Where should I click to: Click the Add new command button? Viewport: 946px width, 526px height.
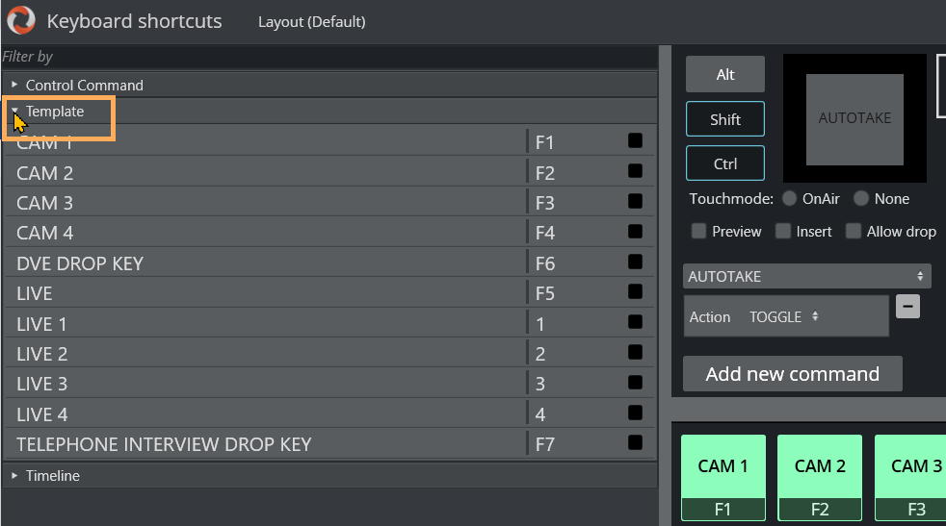click(x=792, y=374)
